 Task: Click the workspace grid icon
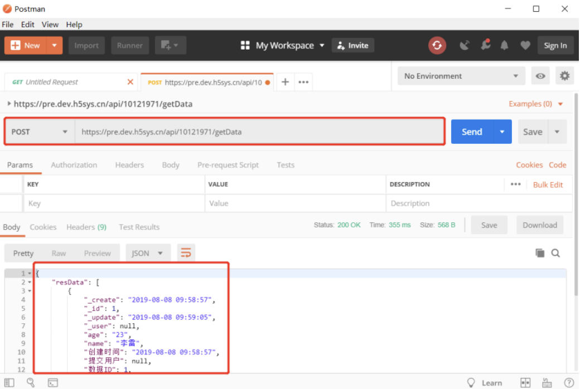(245, 46)
